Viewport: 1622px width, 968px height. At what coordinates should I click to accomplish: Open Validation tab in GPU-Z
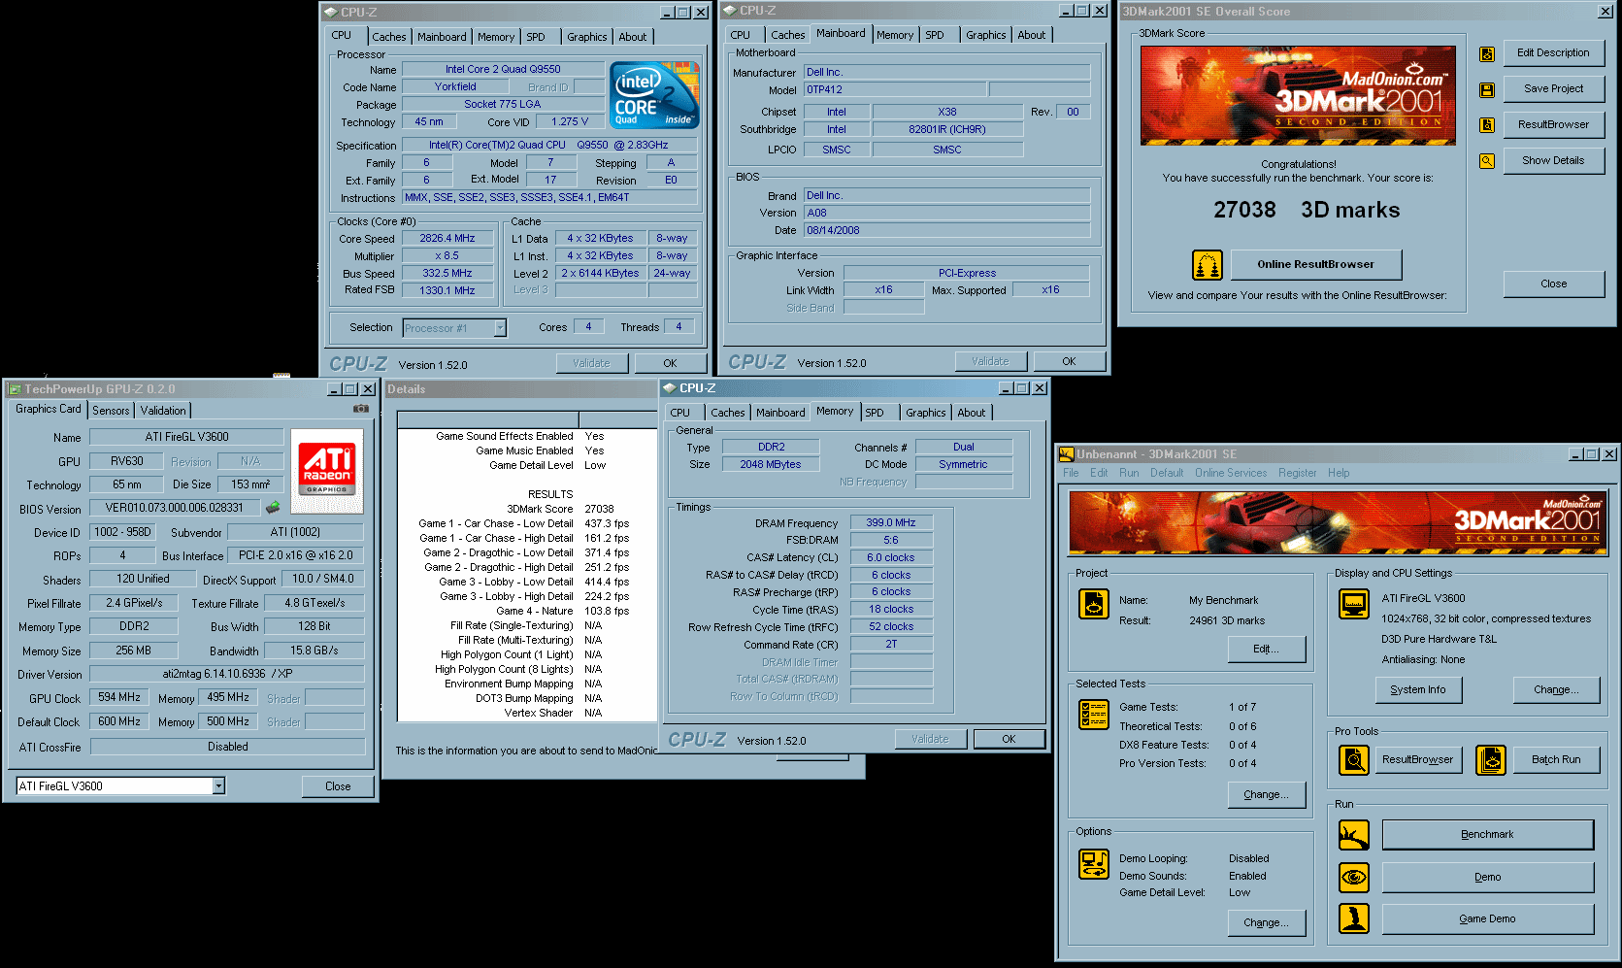point(163,411)
